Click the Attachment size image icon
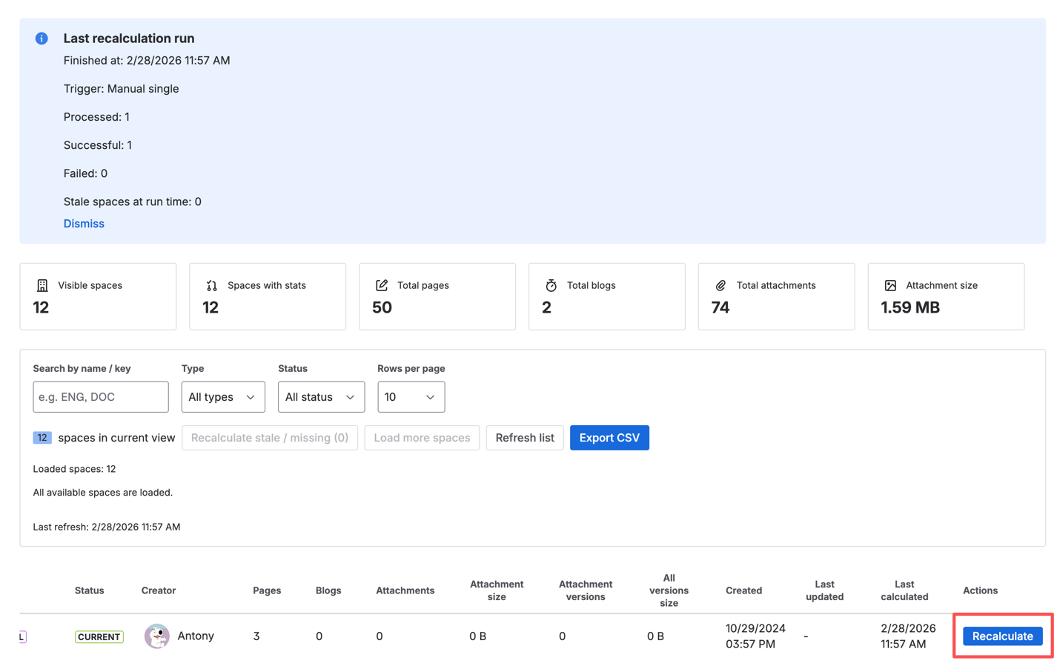The image size is (1057, 666). (890, 284)
